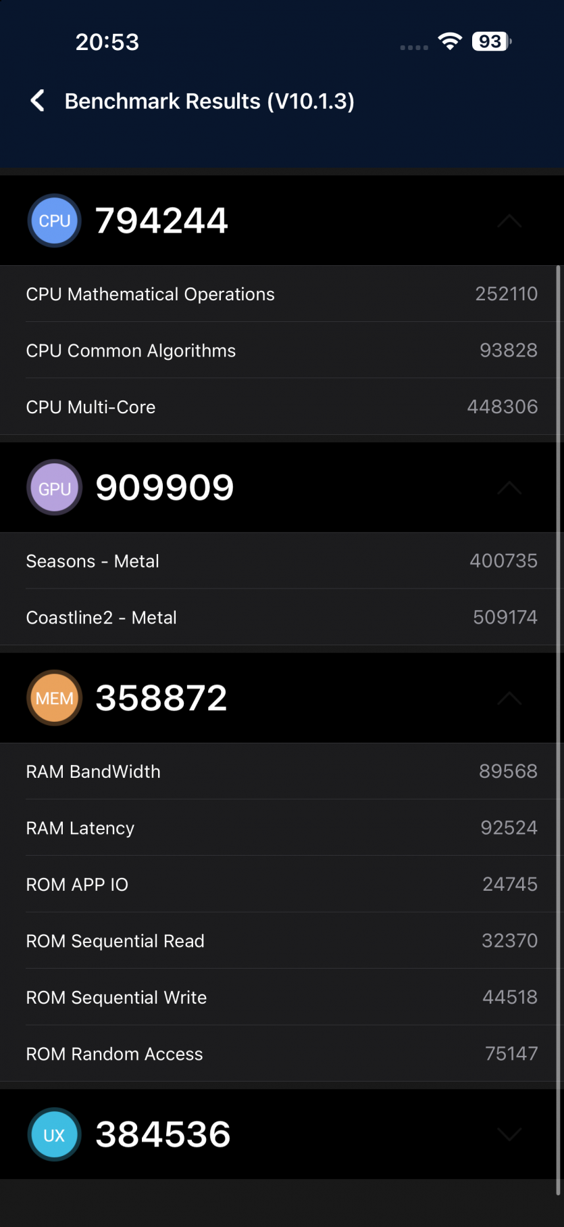Image resolution: width=564 pixels, height=1227 pixels.
Task: Tap the blue CPU badge icon
Action: [55, 221]
